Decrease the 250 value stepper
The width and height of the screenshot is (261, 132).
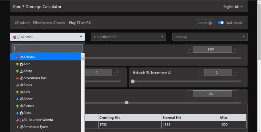coord(190,94)
